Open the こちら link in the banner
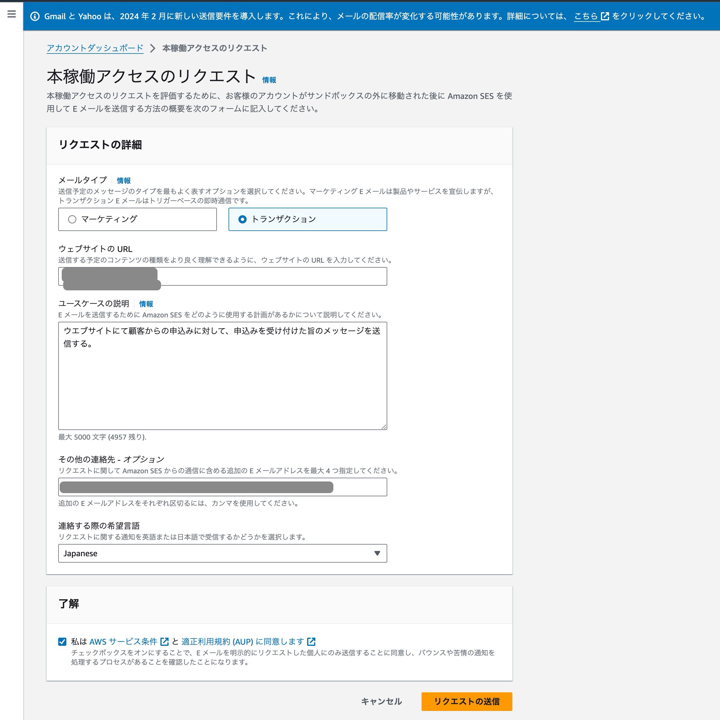 coord(591,16)
